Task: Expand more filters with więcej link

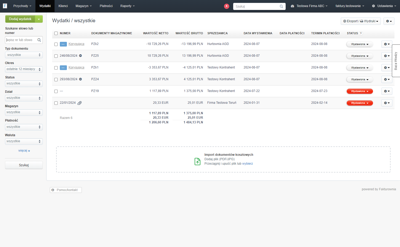Action: 24,151
